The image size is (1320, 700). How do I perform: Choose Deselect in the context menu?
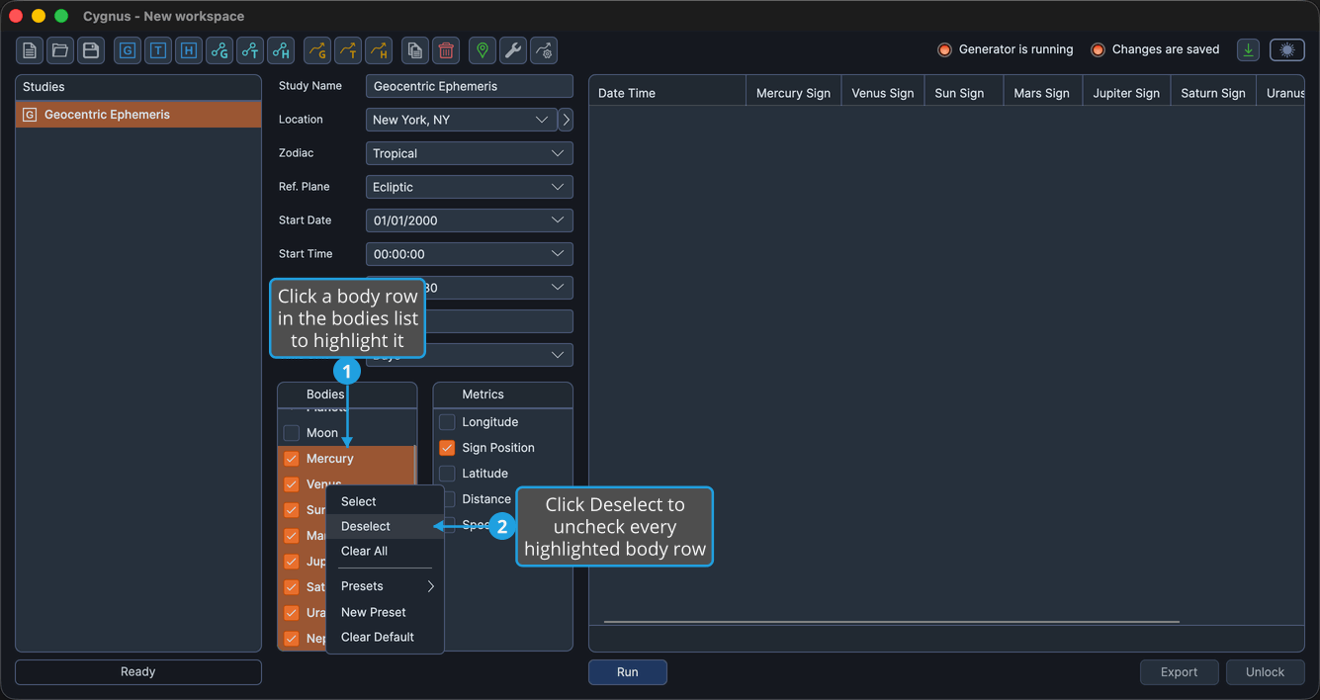pos(386,526)
